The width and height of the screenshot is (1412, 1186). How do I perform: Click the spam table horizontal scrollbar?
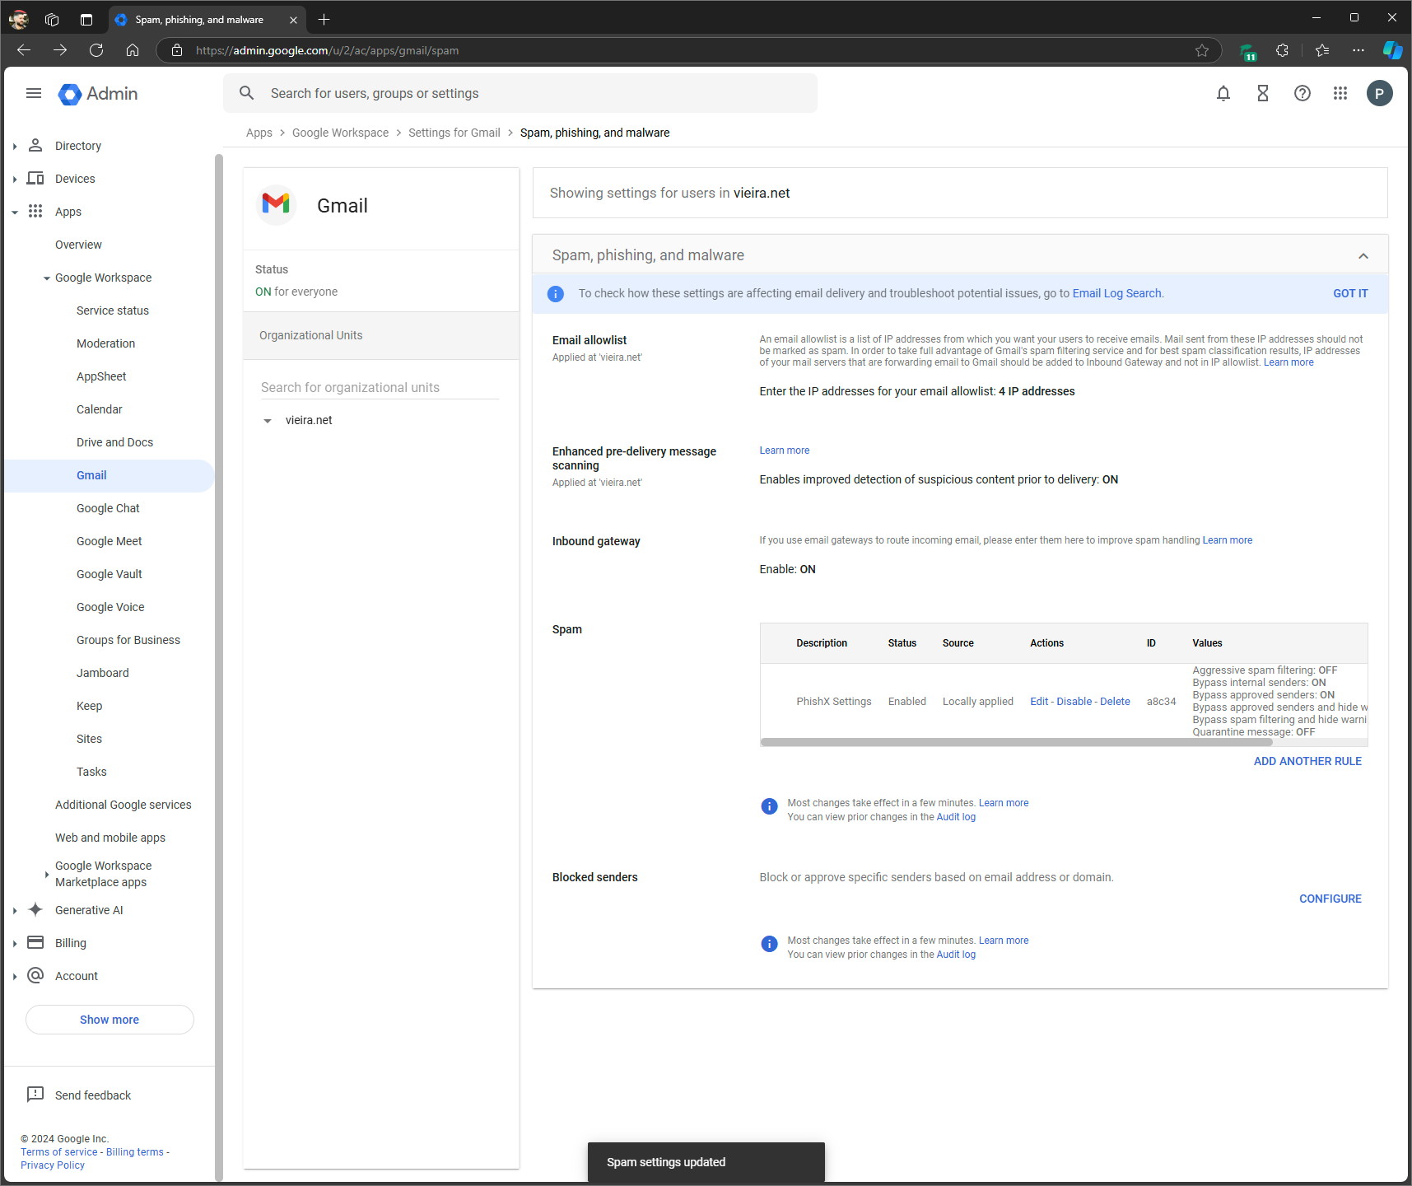[x=1016, y=742]
